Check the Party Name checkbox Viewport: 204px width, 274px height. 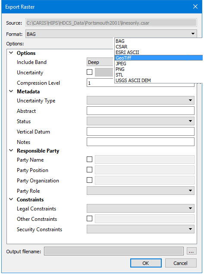[89, 159]
